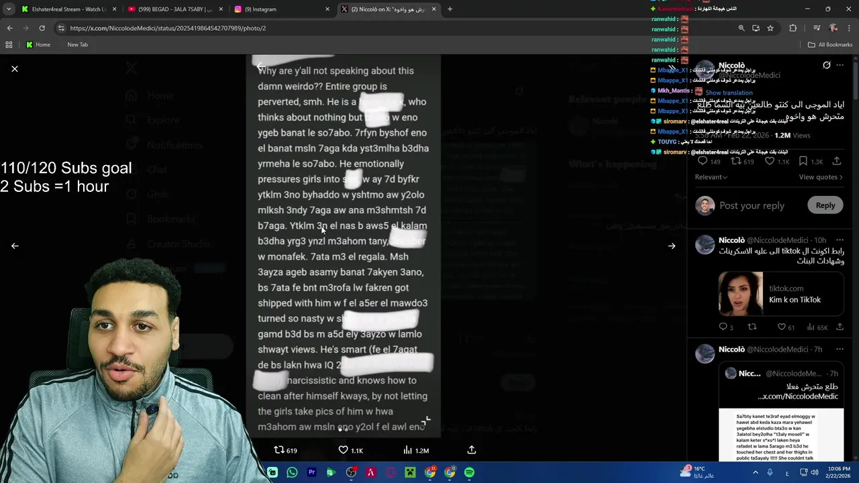Screen dimensions: 859x483
Task: Open Premiere Pro from the taskbar
Action: 311,472
